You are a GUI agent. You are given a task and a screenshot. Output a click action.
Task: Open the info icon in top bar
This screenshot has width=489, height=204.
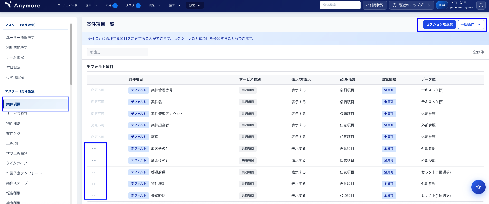tap(481, 5)
